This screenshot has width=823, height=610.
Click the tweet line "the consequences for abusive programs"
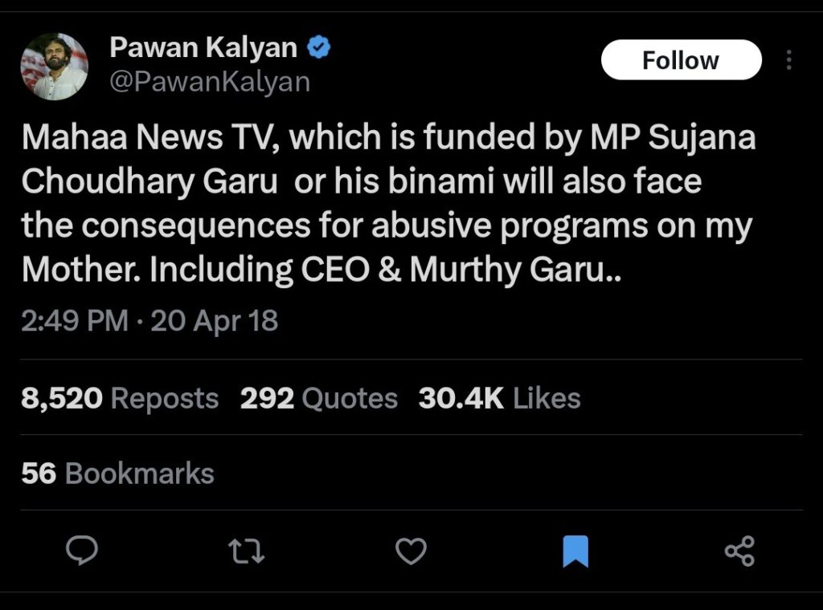[x=387, y=227]
